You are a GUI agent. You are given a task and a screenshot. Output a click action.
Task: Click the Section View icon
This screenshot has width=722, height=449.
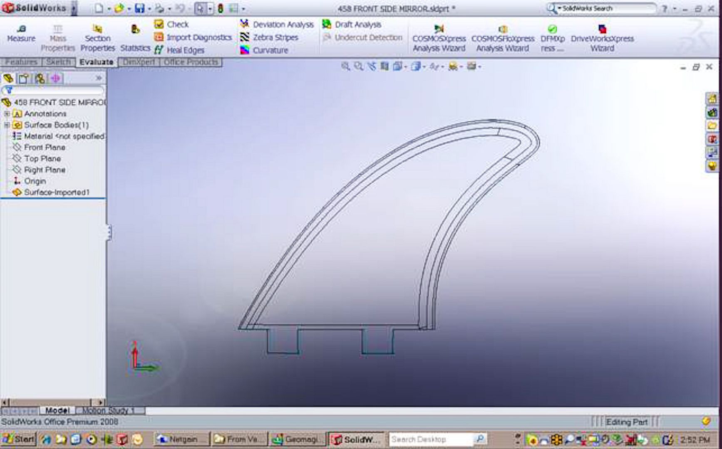385,66
